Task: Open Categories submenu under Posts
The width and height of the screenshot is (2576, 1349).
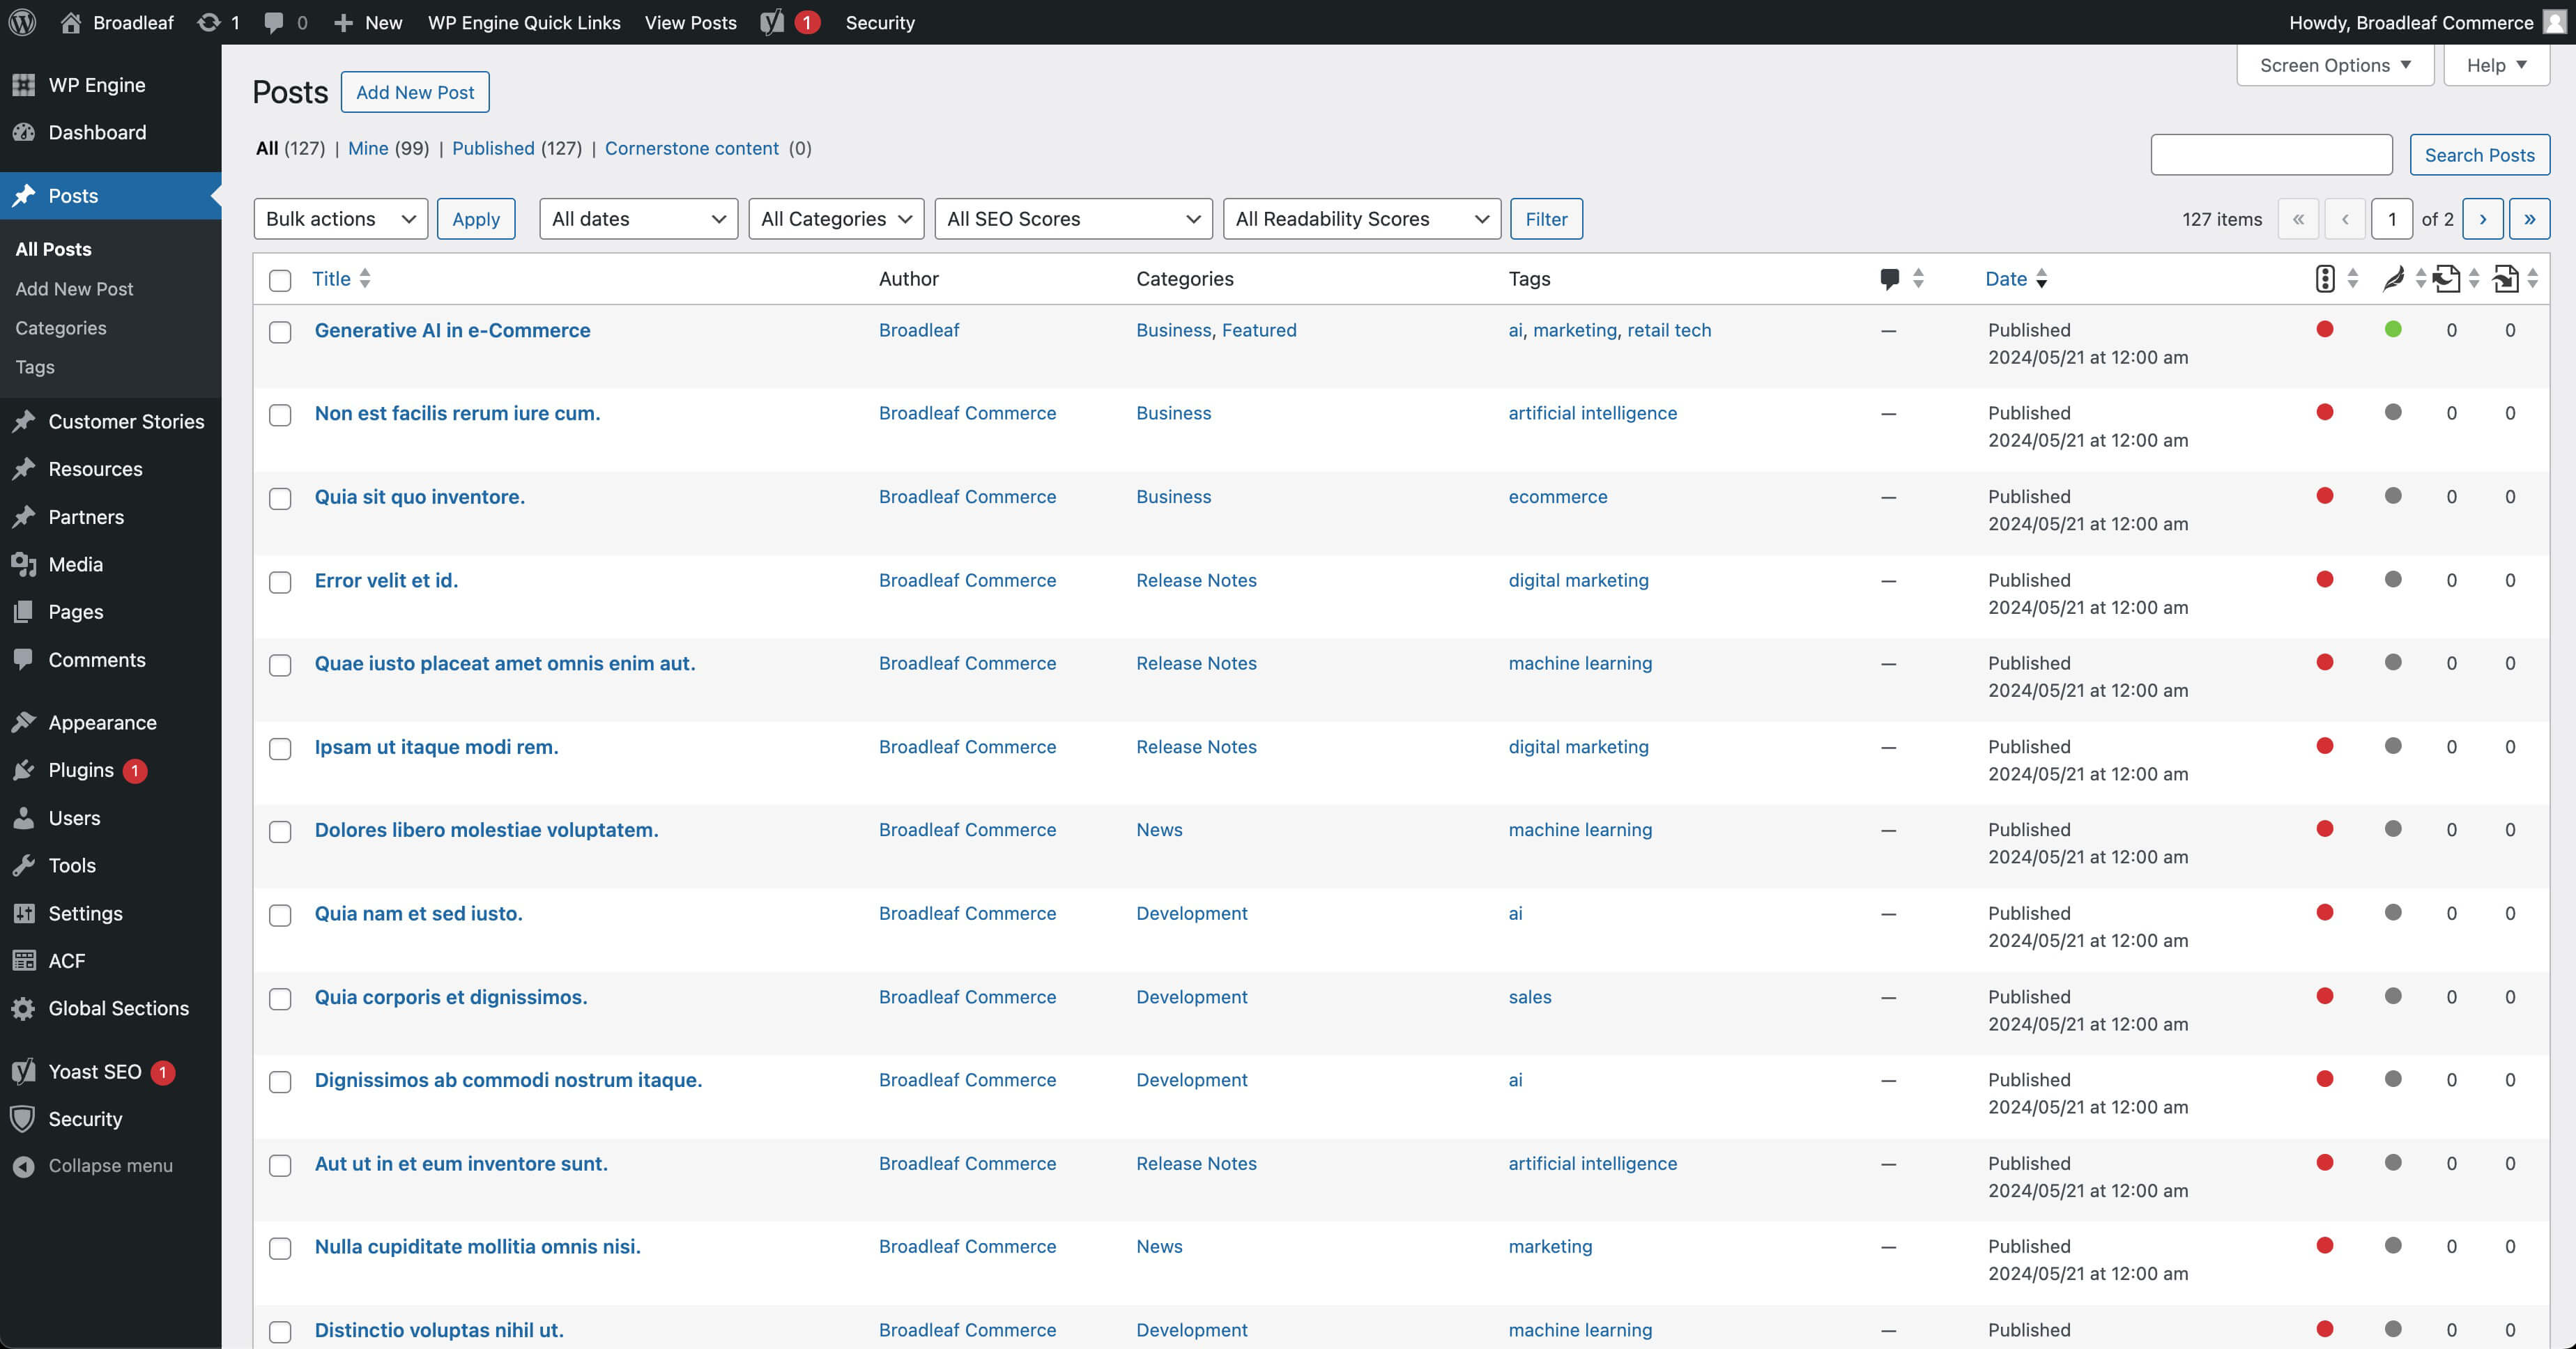Action: pyautogui.click(x=61, y=328)
